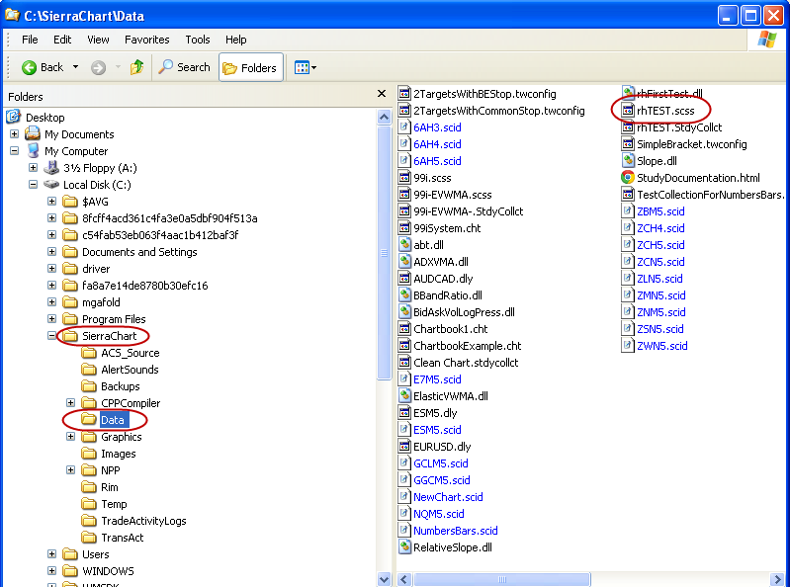The width and height of the screenshot is (790, 587).
Task: Expand NPP folder node
Action: point(70,470)
